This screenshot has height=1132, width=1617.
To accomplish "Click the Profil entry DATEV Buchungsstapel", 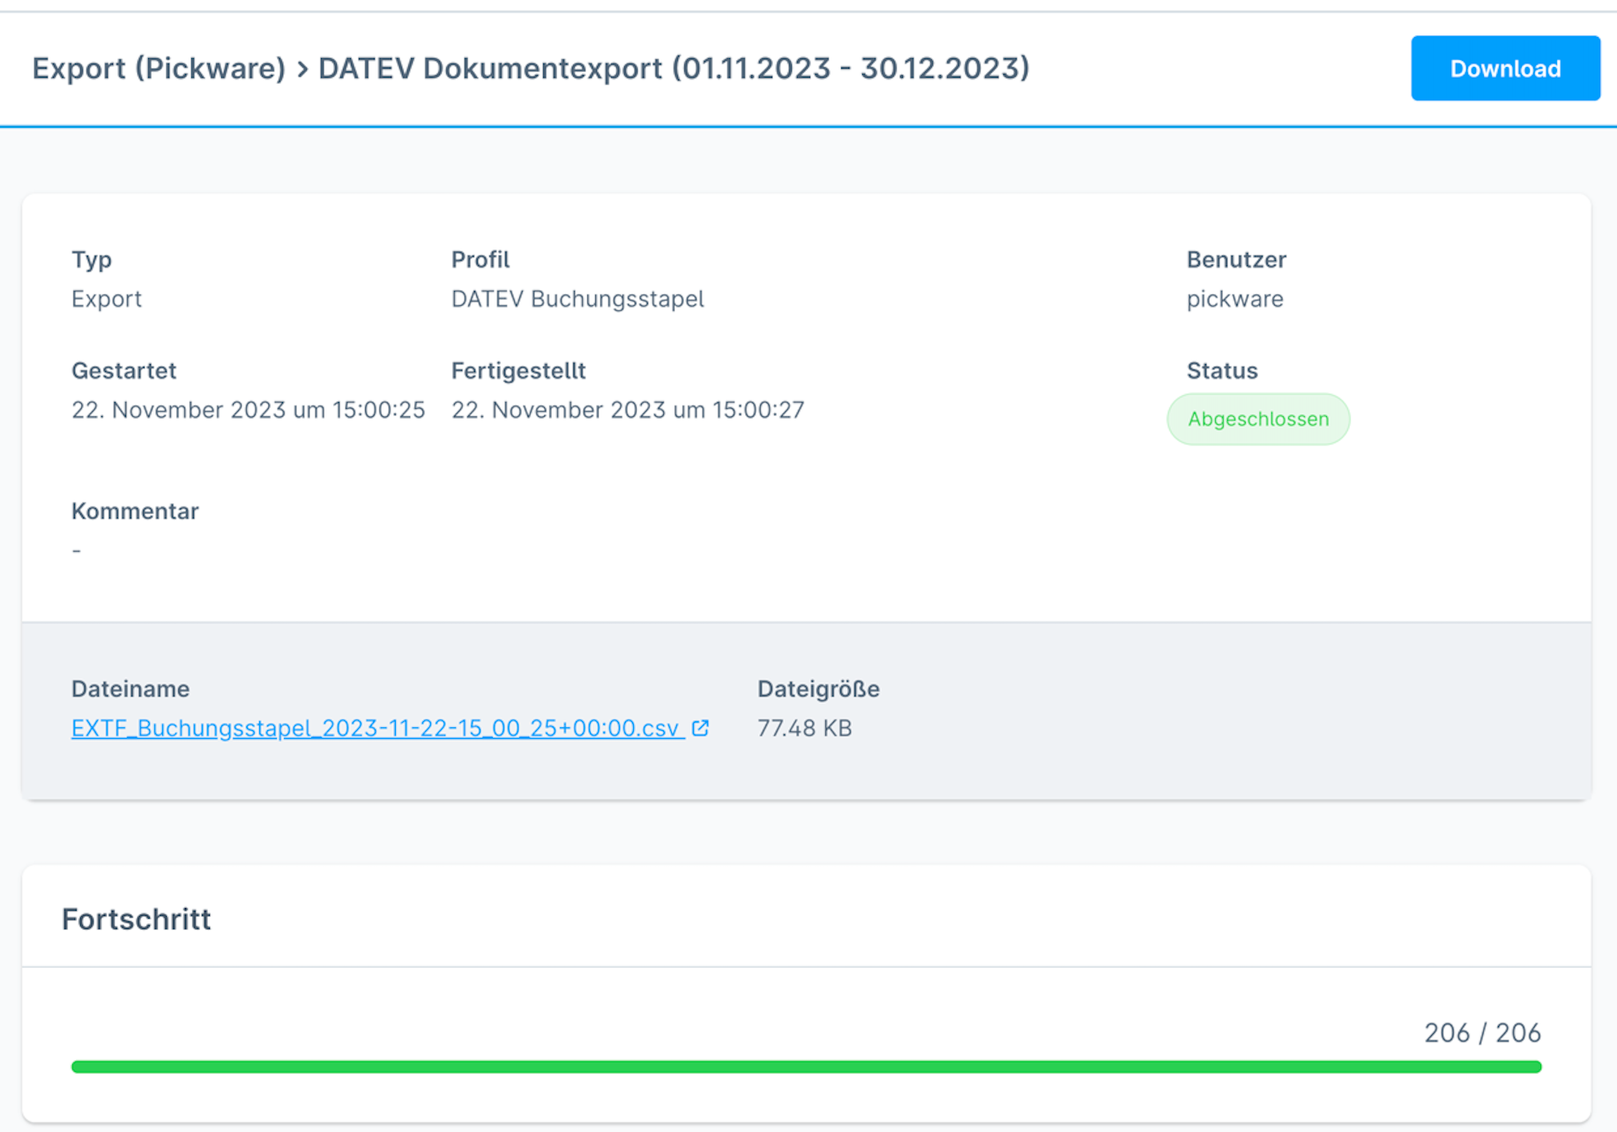I will pyautogui.click(x=577, y=298).
